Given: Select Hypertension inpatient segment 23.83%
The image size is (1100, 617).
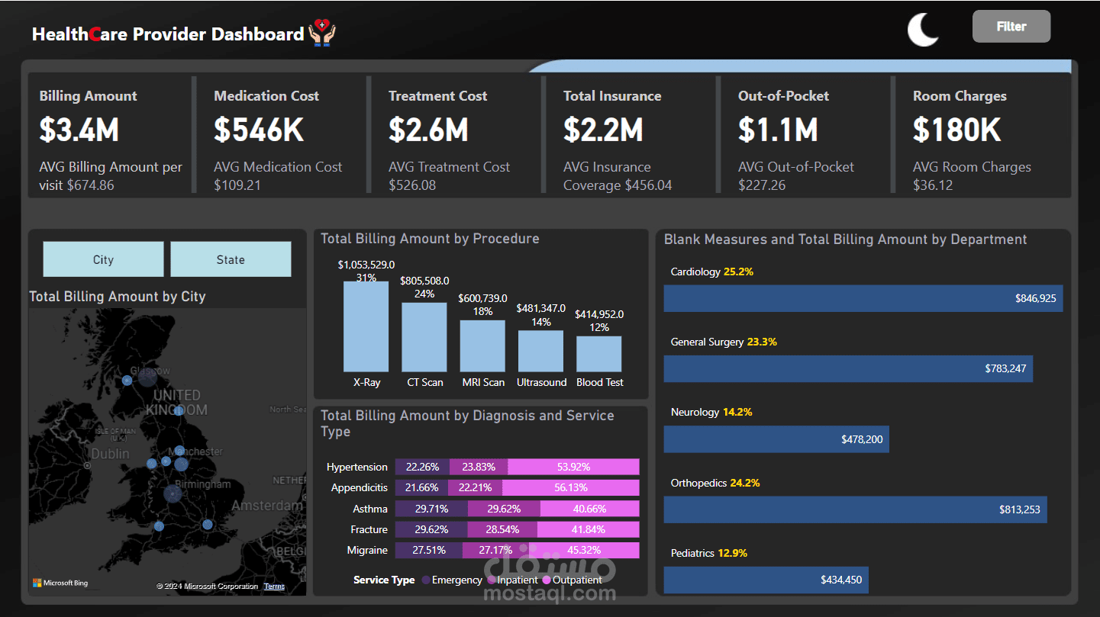Looking at the screenshot, I should (x=479, y=467).
